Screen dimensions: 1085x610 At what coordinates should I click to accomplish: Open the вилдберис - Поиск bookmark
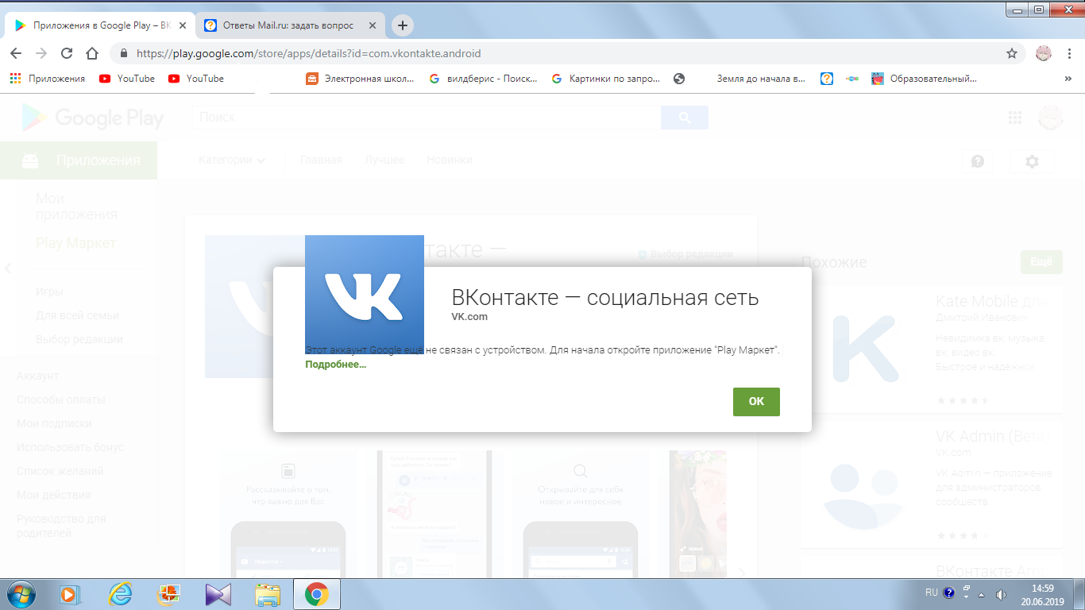[x=483, y=79]
